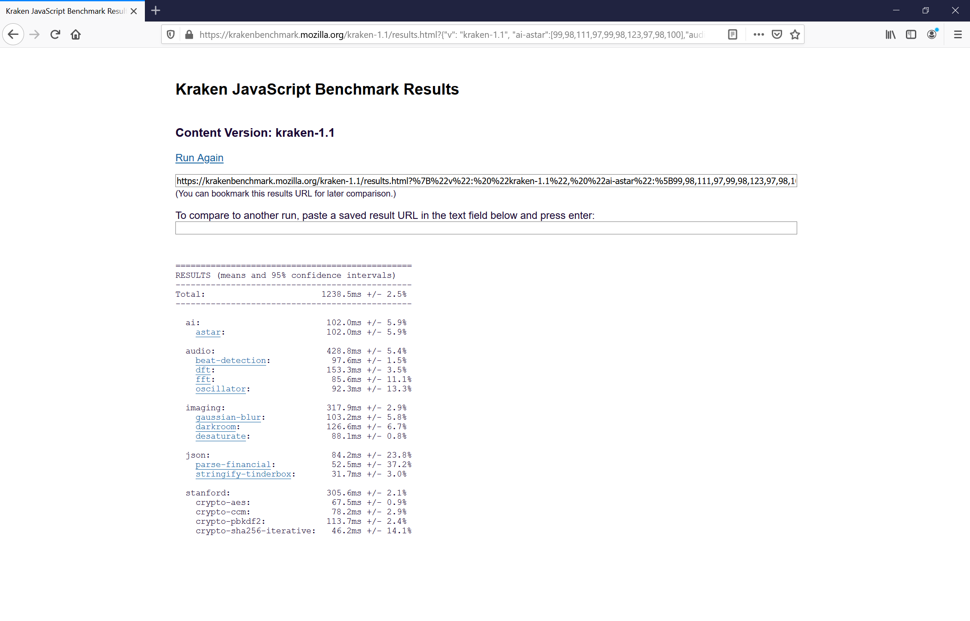Viewport: 970px width, 621px height.
Task: Restore down the Firefox window
Action: [926, 11]
